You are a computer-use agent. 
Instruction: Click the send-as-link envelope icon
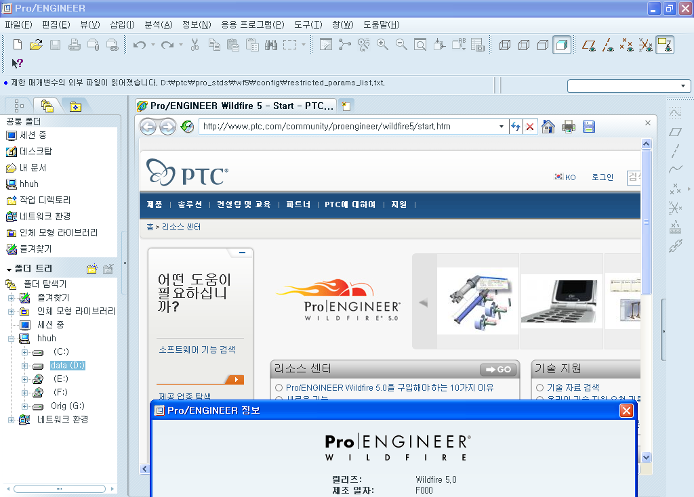[x=113, y=45]
